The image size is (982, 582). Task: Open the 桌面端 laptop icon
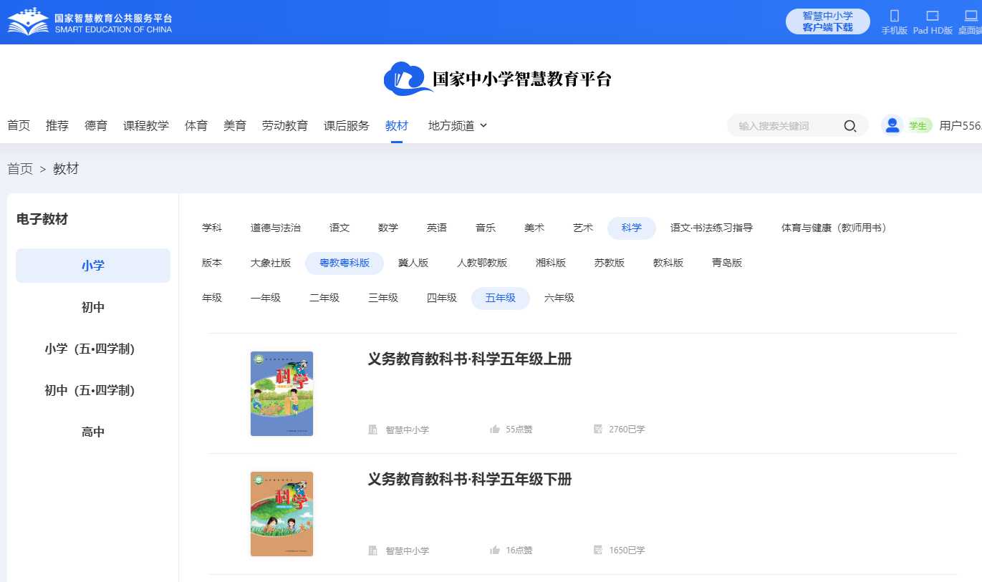click(x=971, y=16)
